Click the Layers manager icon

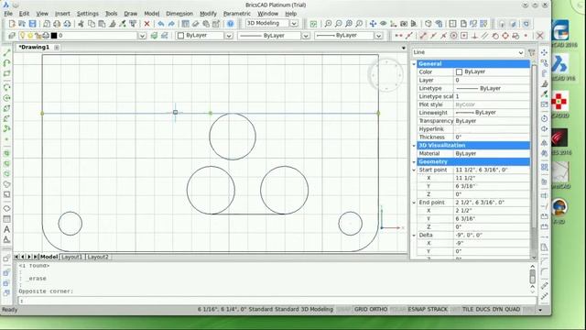pos(12,36)
